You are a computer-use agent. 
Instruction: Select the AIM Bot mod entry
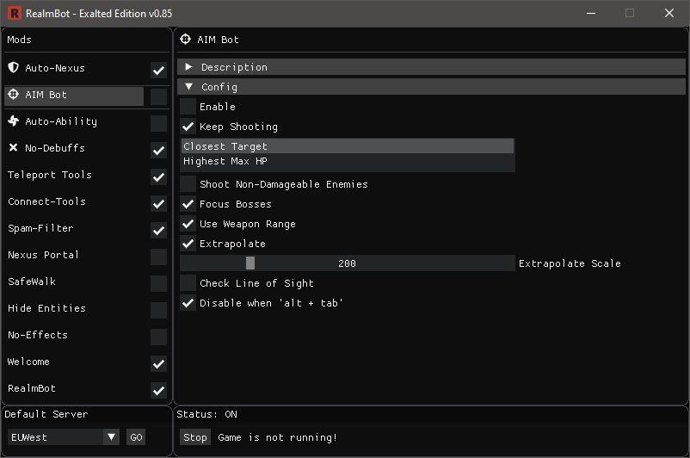(x=74, y=96)
